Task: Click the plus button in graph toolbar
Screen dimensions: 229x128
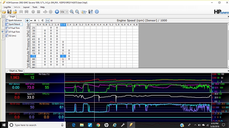Action: (27, 21)
